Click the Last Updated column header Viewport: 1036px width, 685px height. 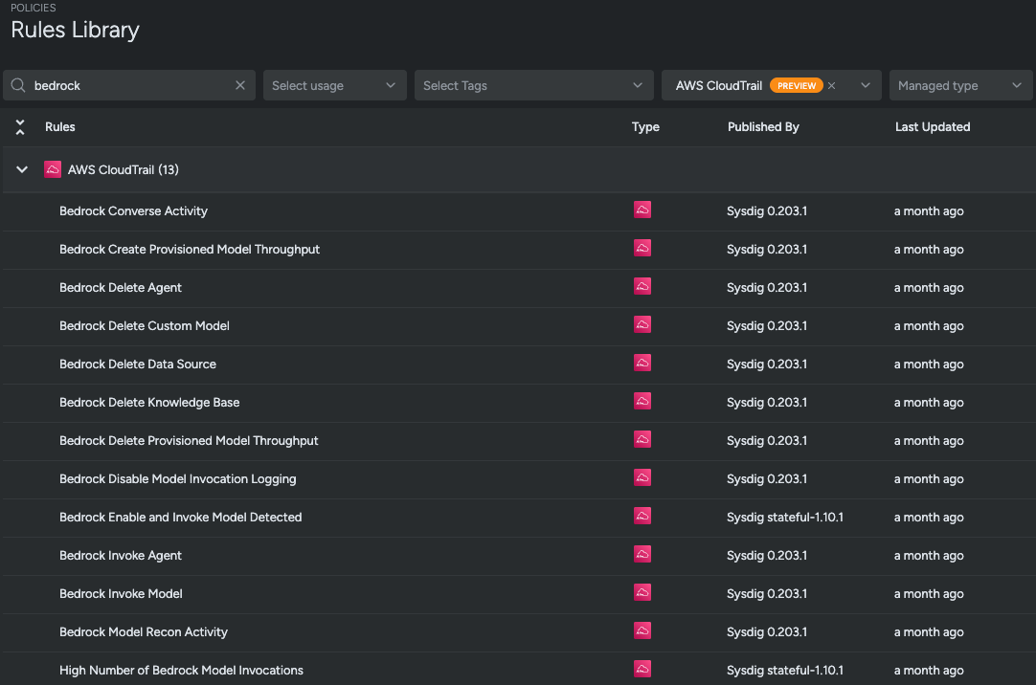click(933, 126)
